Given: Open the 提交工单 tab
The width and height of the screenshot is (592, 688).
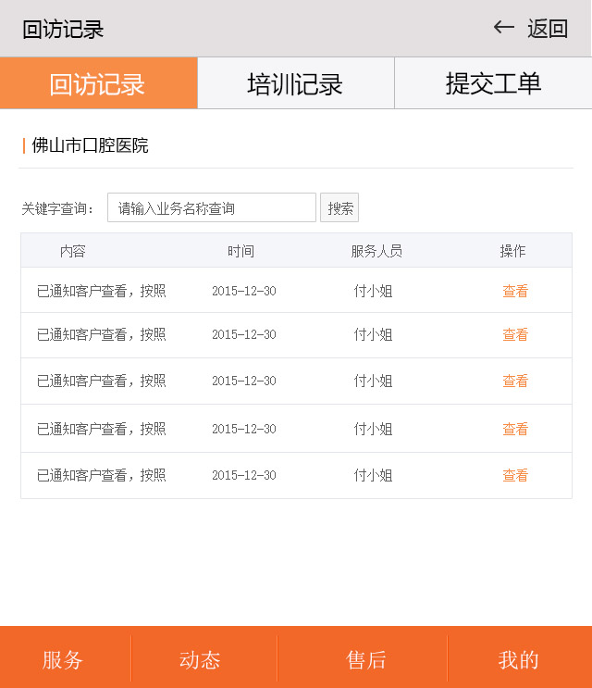Looking at the screenshot, I should [493, 83].
